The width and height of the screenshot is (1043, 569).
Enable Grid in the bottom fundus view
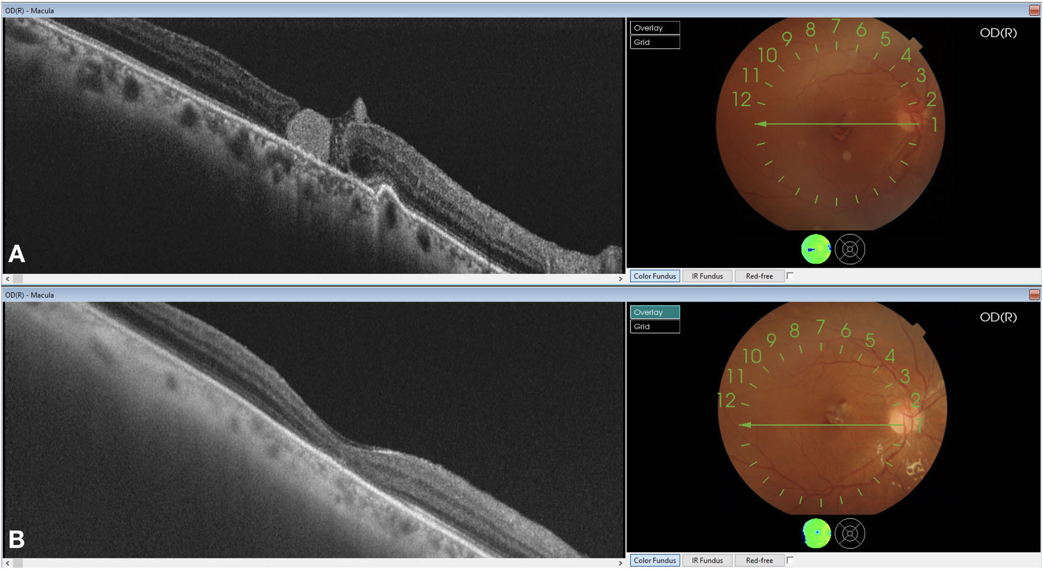point(654,326)
